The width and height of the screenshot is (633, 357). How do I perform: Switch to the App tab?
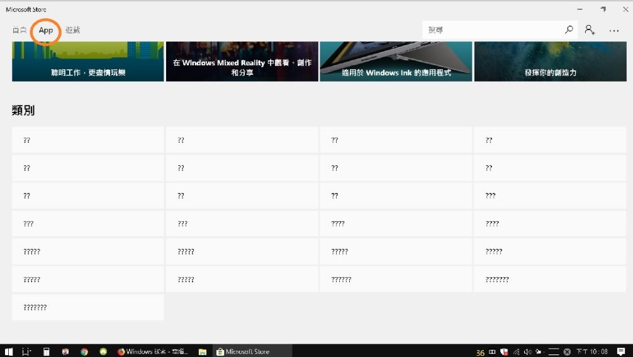tap(45, 30)
